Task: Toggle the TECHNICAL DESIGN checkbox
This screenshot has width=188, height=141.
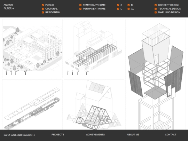Action: (156, 9)
